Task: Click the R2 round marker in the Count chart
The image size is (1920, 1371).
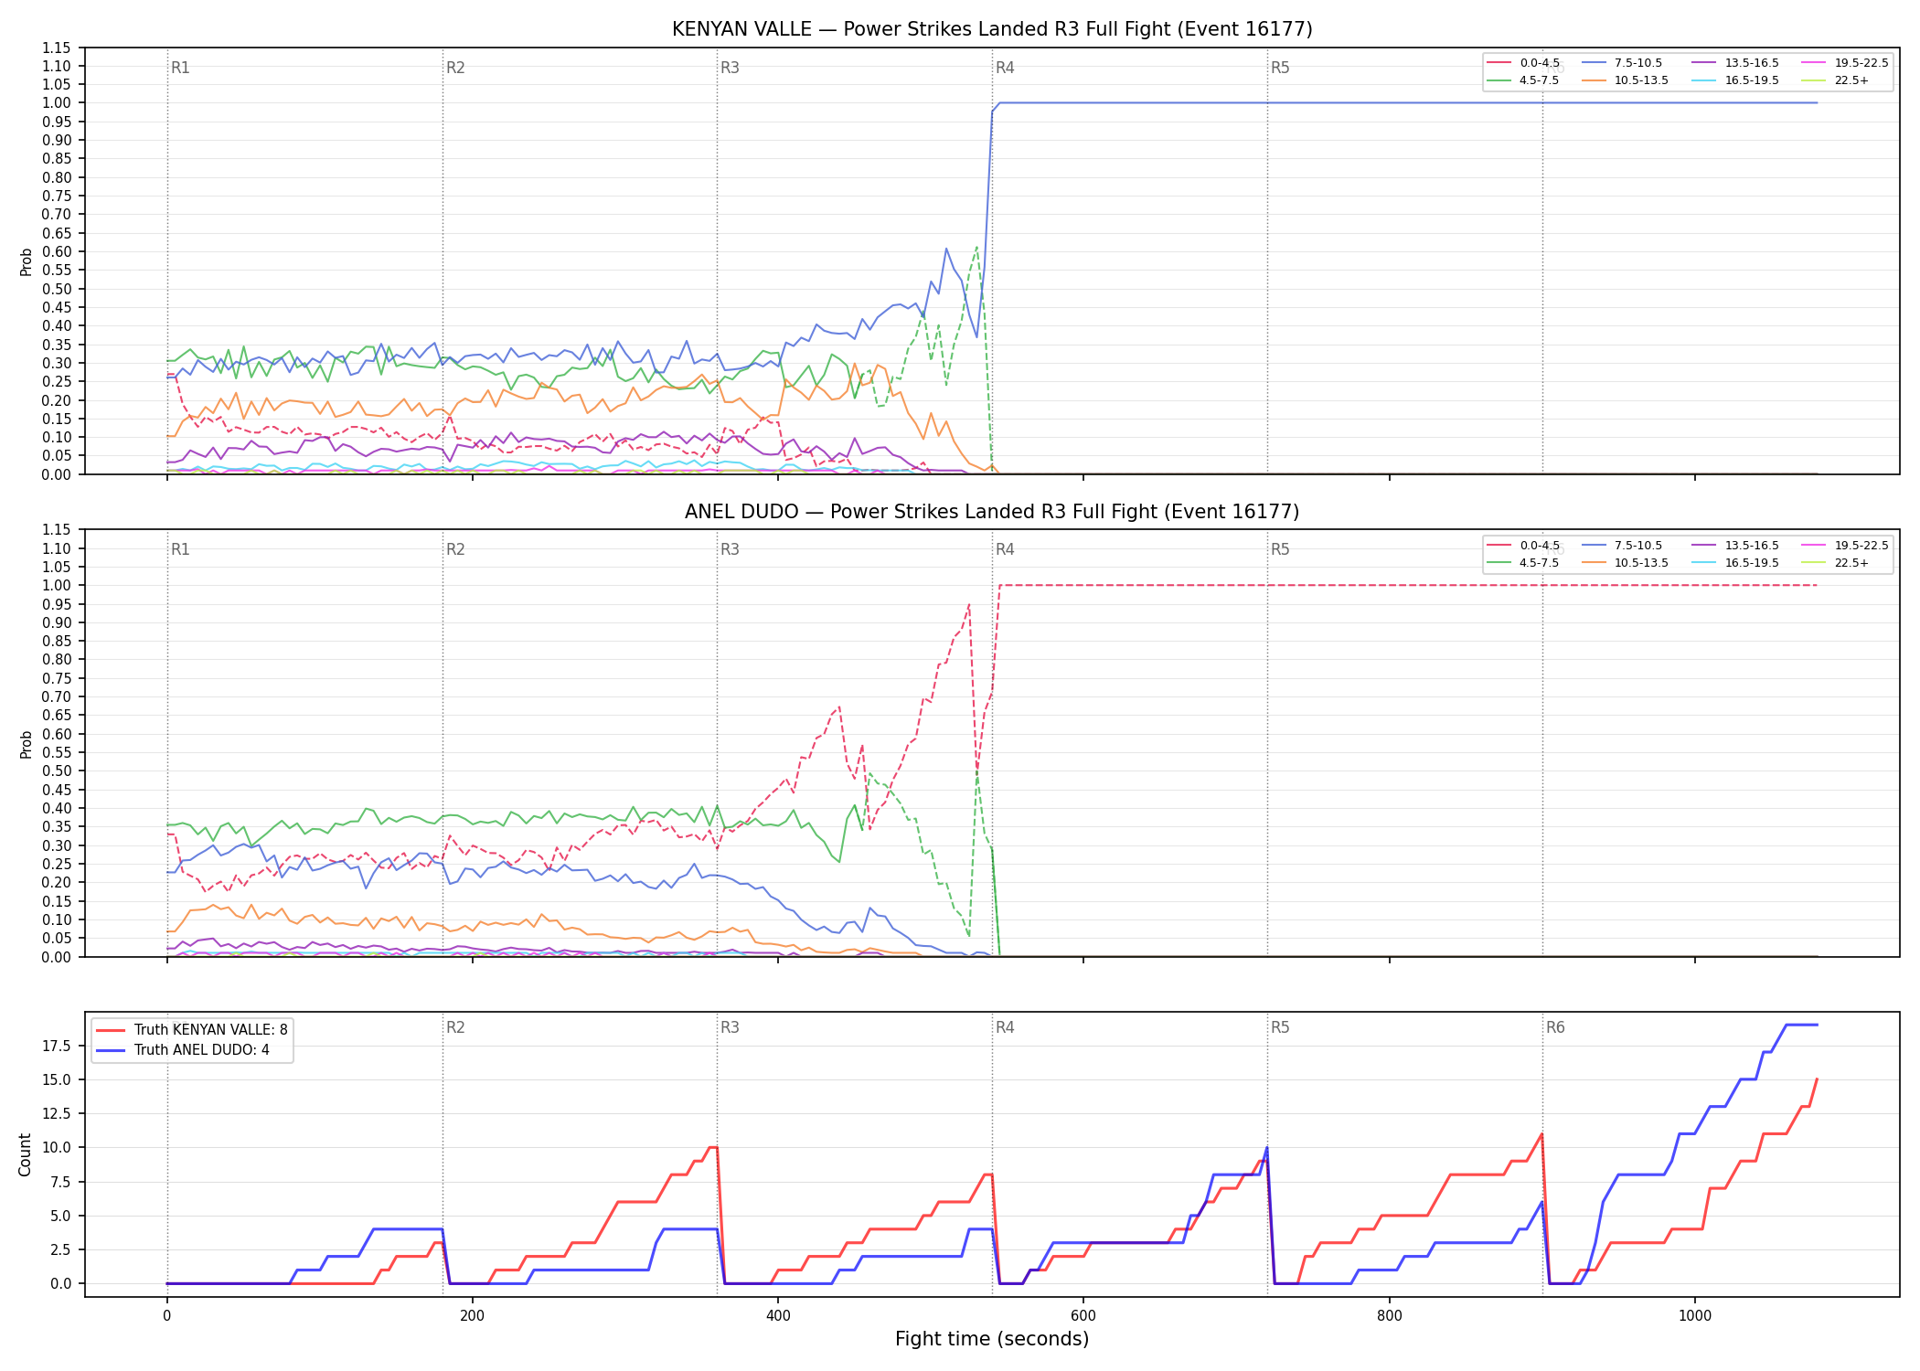Action: tap(455, 1027)
